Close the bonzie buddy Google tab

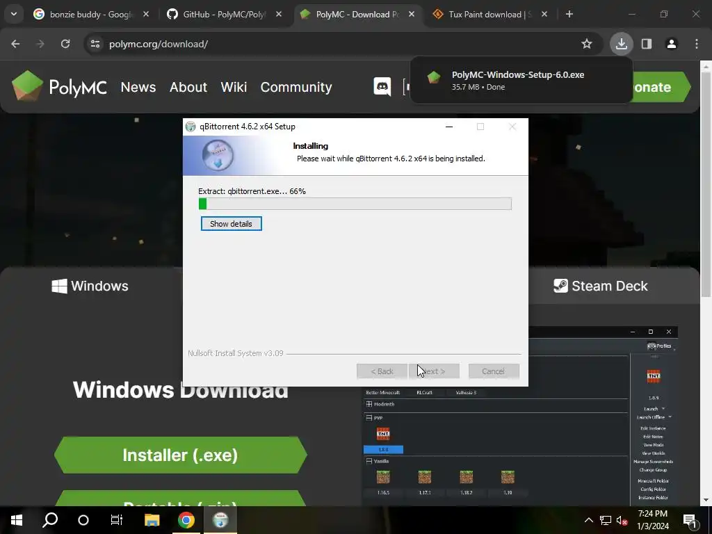[x=146, y=14]
